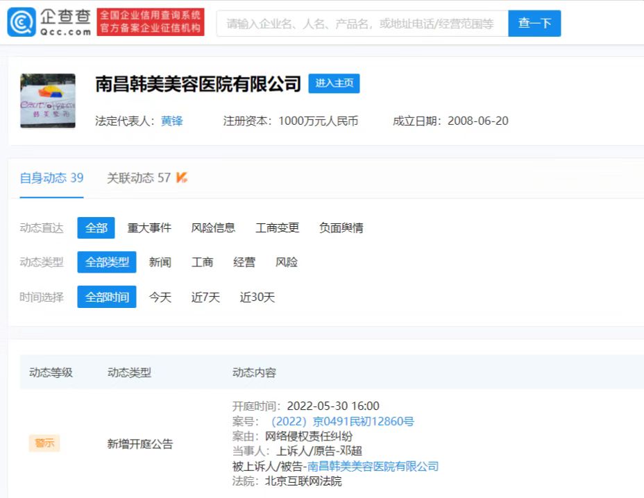Click the 注册资本 1000万元人民币 text

tap(291, 121)
